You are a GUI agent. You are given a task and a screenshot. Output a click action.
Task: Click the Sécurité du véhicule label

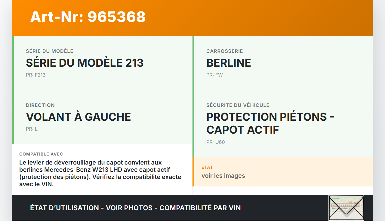pyautogui.click(x=238, y=105)
